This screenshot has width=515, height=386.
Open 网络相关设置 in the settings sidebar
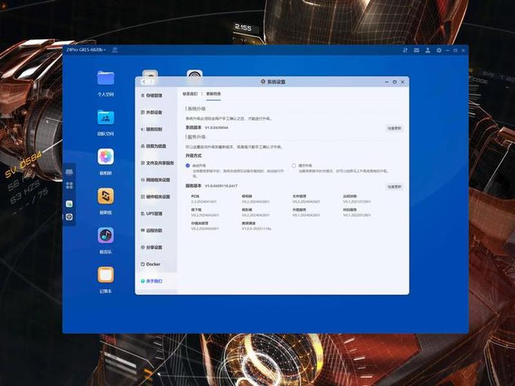pos(155,180)
